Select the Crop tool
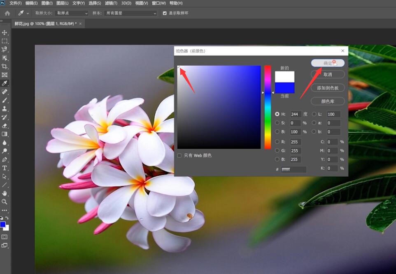This screenshot has height=274, width=396. click(x=4, y=66)
